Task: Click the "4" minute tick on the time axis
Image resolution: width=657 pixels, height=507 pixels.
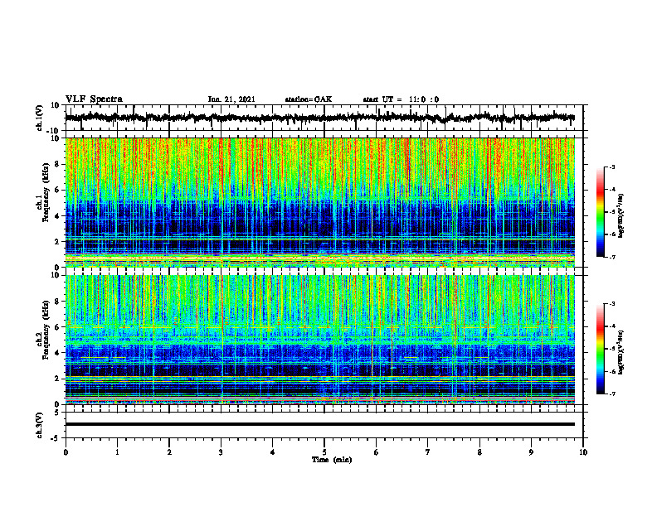Action: (273, 452)
